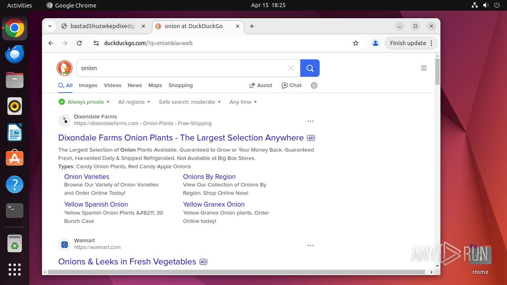Open Dixondale Farms Onion Plants result
Screen dimensions: 507x285
tap(181, 138)
